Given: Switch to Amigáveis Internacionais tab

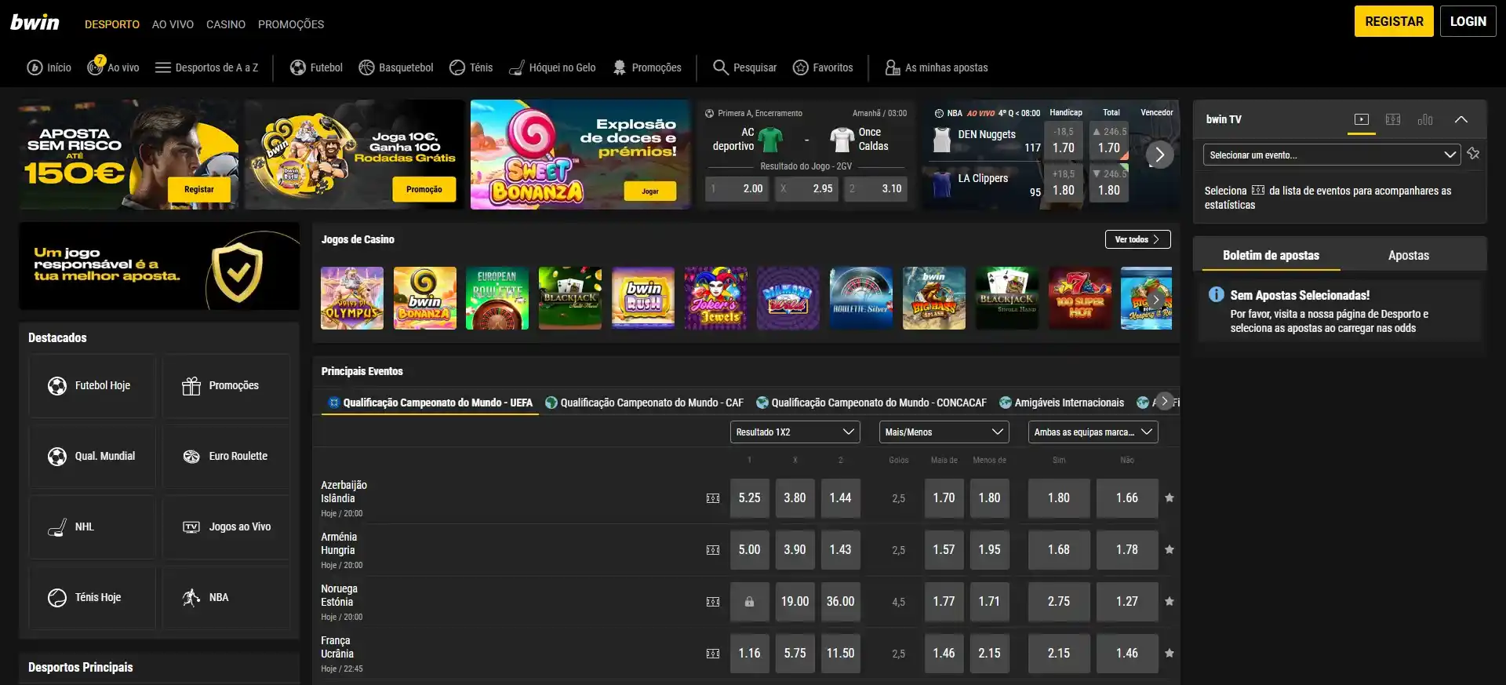Looking at the screenshot, I should tap(1061, 403).
